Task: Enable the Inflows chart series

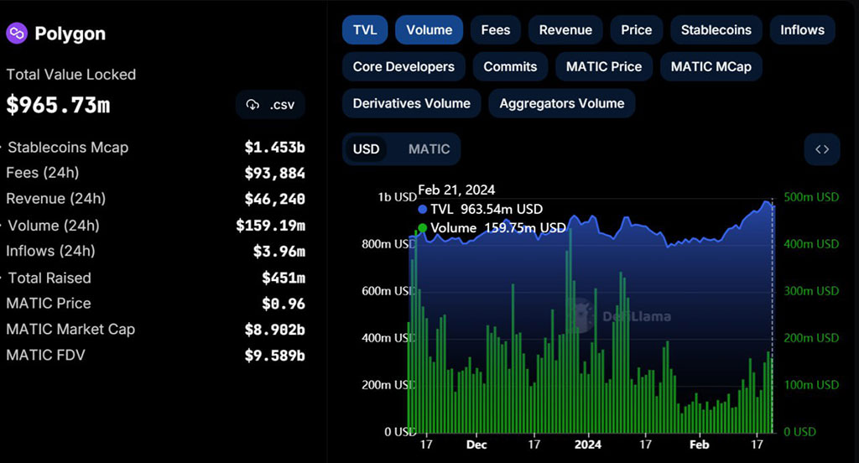Action: pos(803,29)
